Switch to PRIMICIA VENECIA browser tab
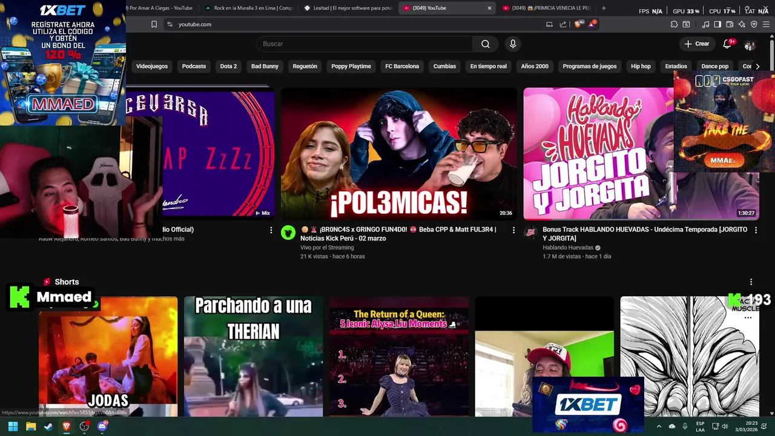 546,8
